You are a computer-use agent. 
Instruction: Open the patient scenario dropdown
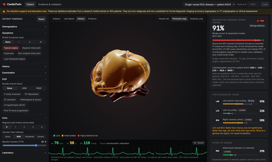tap(209, 4)
